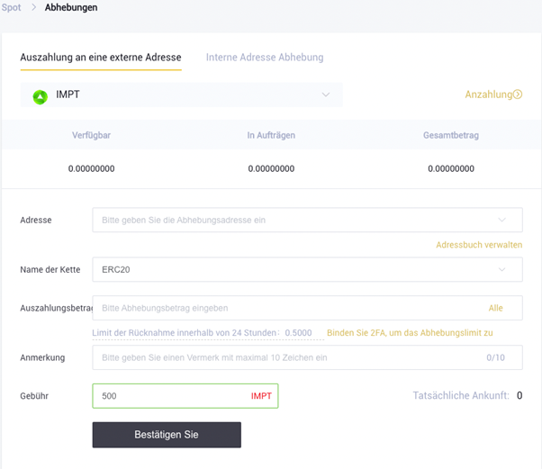Select the Gebühr field showing 500
Image resolution: width=542 pixels, height=469 pixels.
point(171,396)
